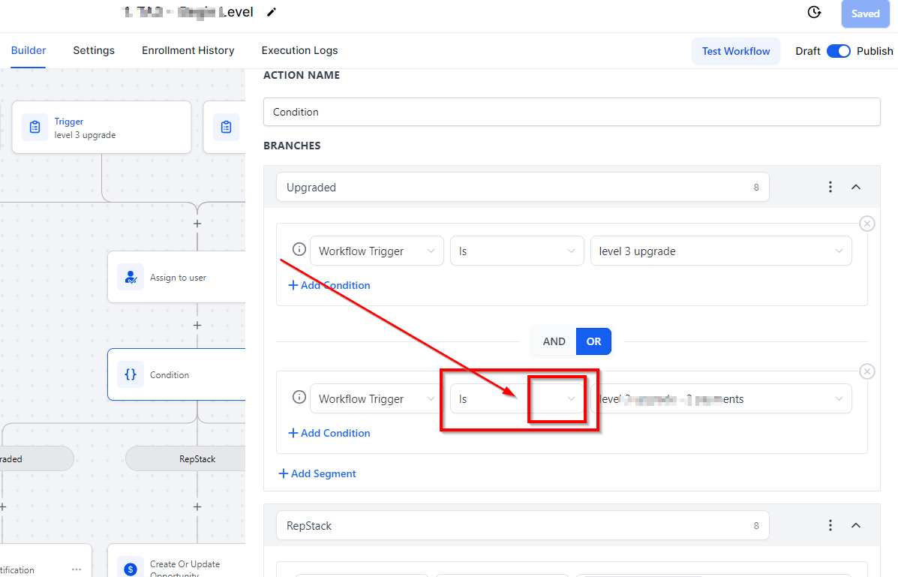Add step via plus below RepStack branch

pyautogui.click(x=197, y=506)
